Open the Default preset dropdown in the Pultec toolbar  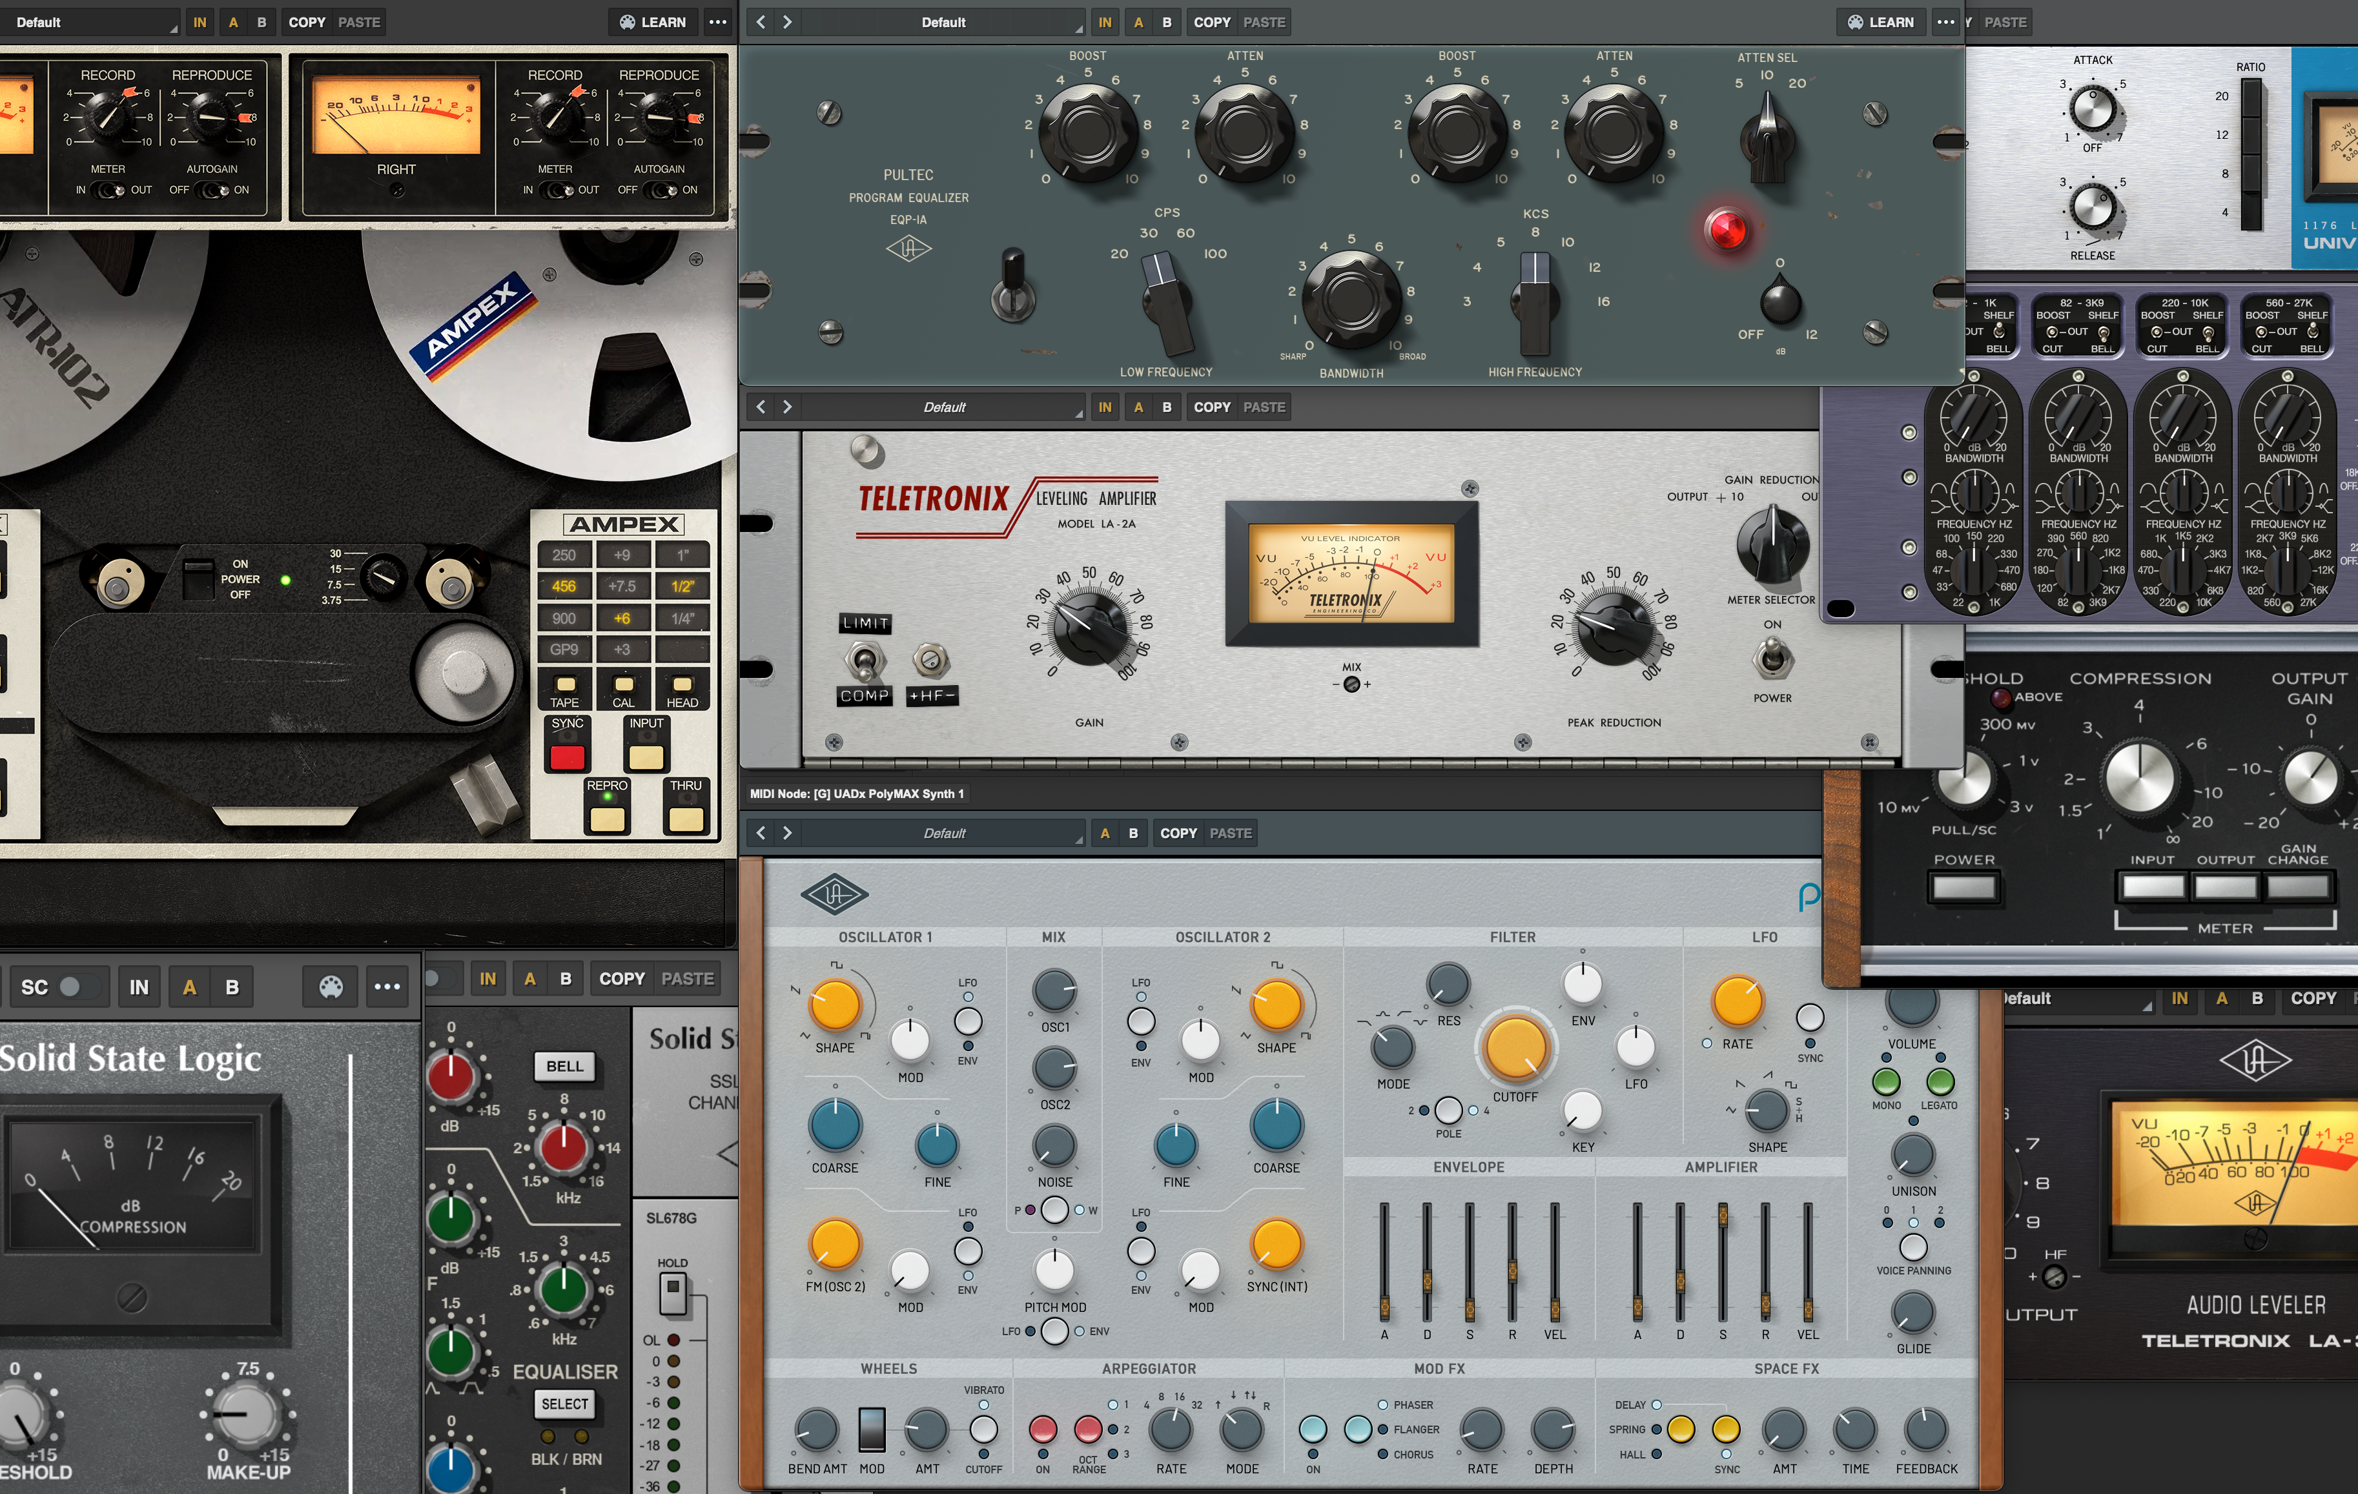pos(943,21)
